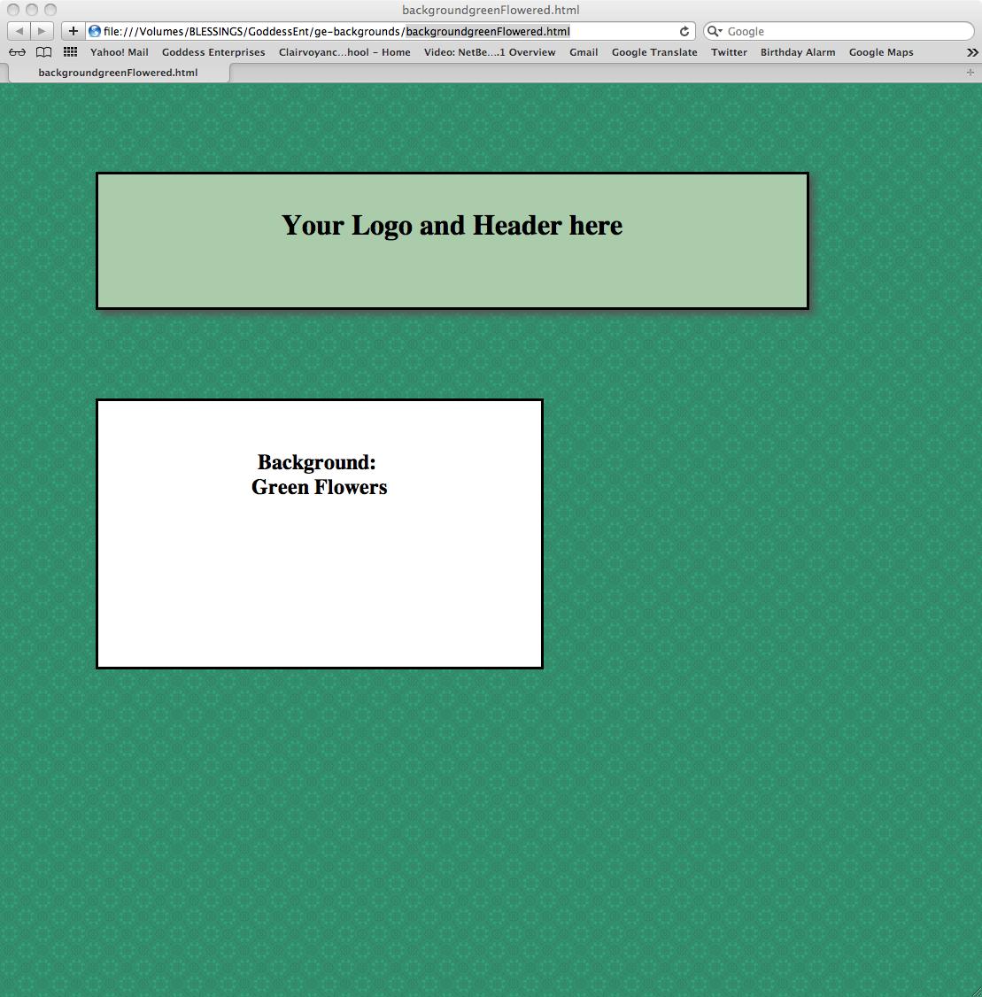Open the Reading List glasses icon
This screenshot has width=982, height=997.
17,53
